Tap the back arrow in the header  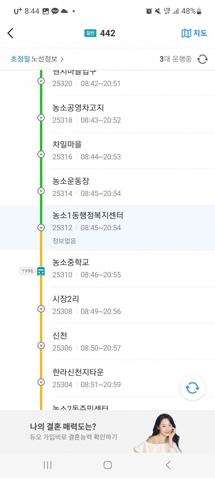11,33
